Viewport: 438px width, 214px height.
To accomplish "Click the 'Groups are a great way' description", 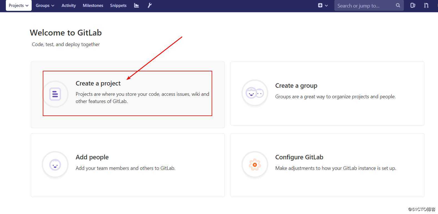I will (335, 97).
